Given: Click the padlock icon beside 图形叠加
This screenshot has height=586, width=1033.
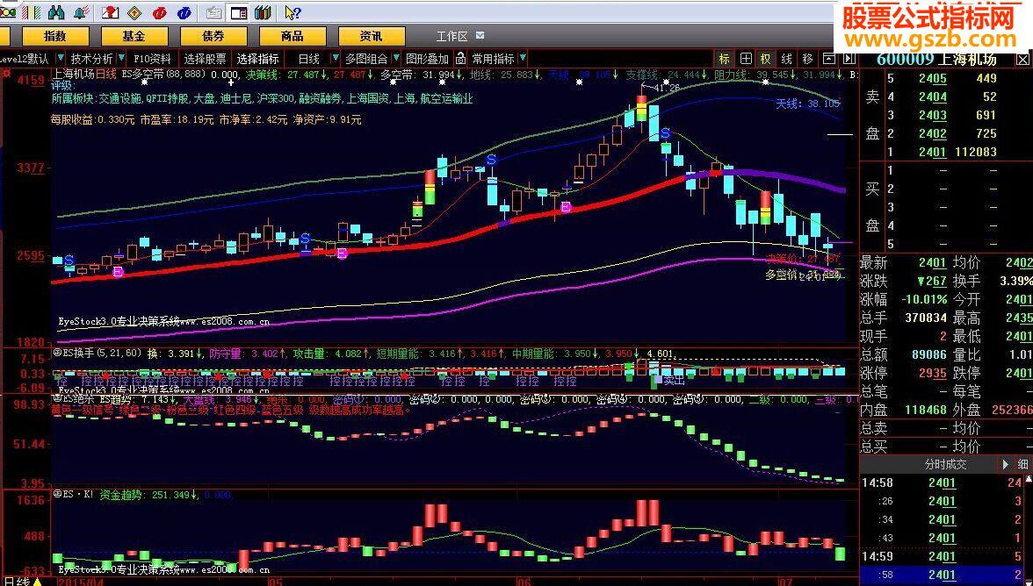Looking at the screenshot, I should tap(460, 59).
